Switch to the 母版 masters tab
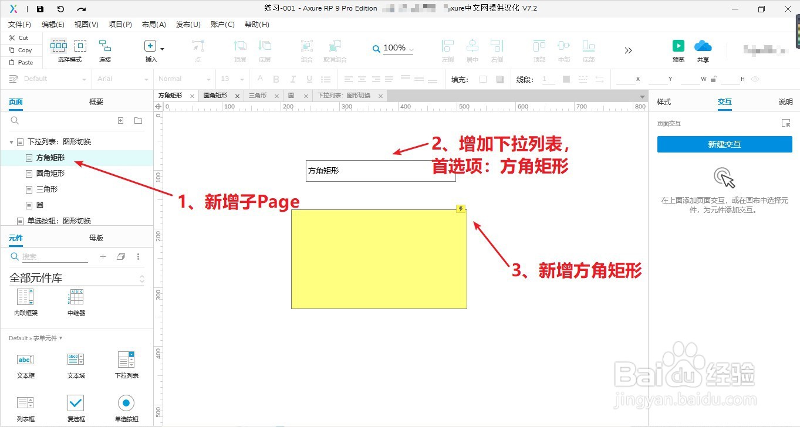This screenshot has height=427, width=800. (x=96, y=238)
